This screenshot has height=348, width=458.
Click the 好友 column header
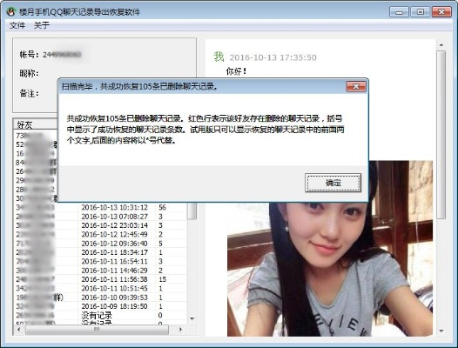tap(36, 124)
